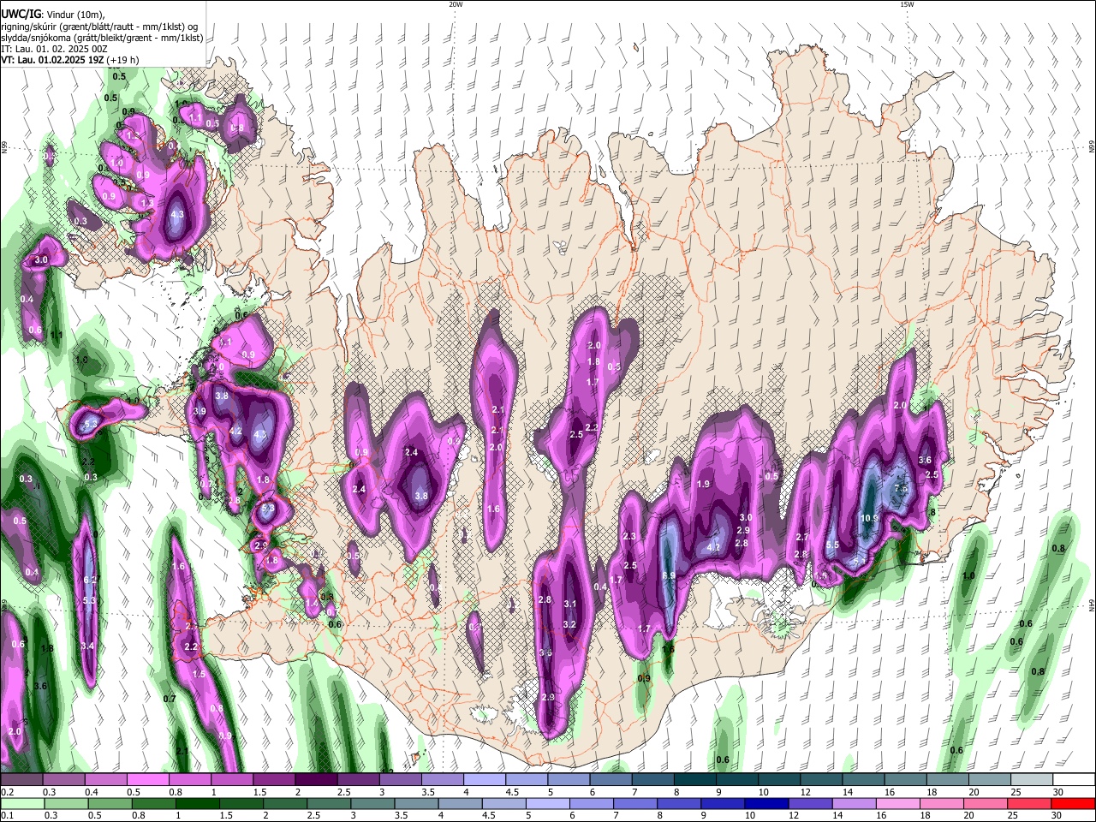Click the bottom-row light blue swatch between 5 and 6

[547, 803]
